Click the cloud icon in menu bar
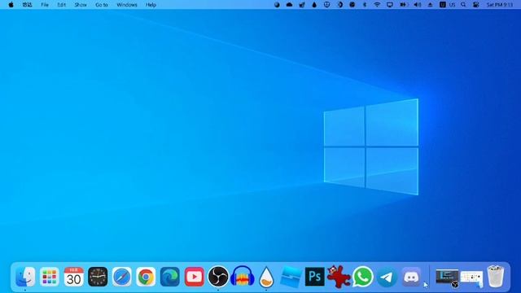The image size is (521, 293). pyautogui.click(x=289, y=5)
